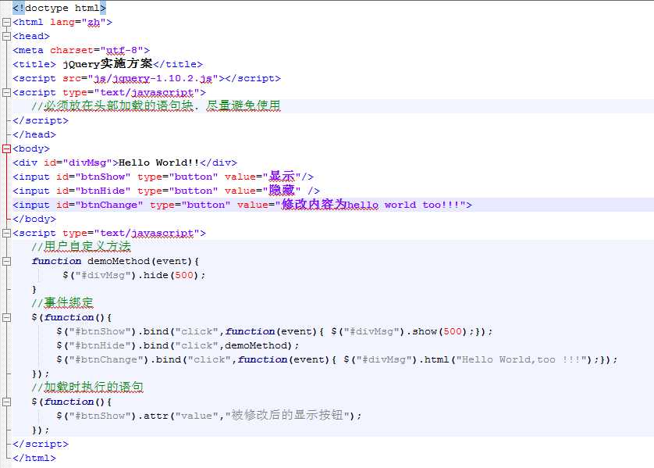Click the "Hello World,too !!!" string
The height and width of the screenshot is (468, 654).
521,360
